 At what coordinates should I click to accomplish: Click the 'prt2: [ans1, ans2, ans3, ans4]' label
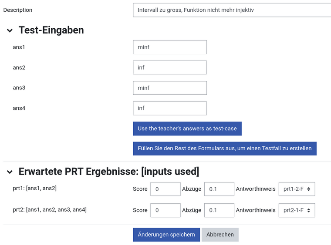click(50, 209)
